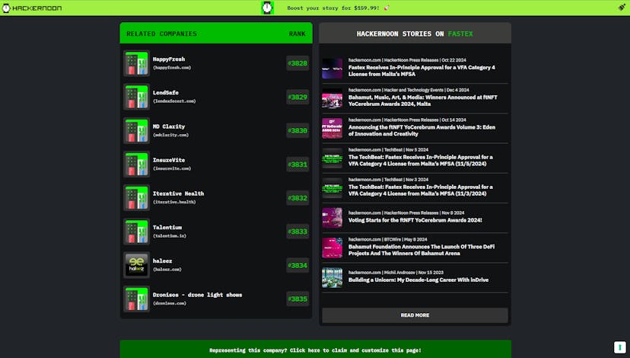
Task: Click the FASTEX link in stories header
Action: [x=460, y=34]
